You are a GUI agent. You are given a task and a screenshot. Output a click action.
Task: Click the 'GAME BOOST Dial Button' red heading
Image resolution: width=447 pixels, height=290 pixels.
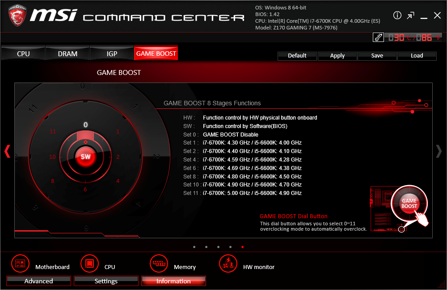294,216
